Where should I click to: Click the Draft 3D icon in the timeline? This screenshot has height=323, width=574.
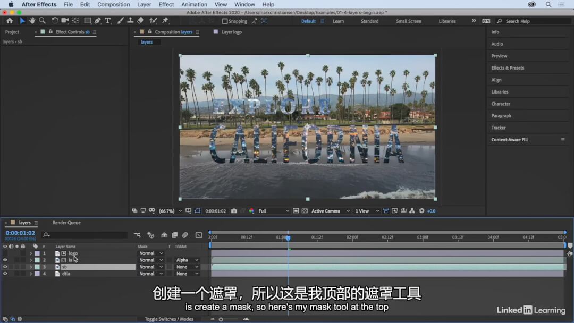click(150, 235)
